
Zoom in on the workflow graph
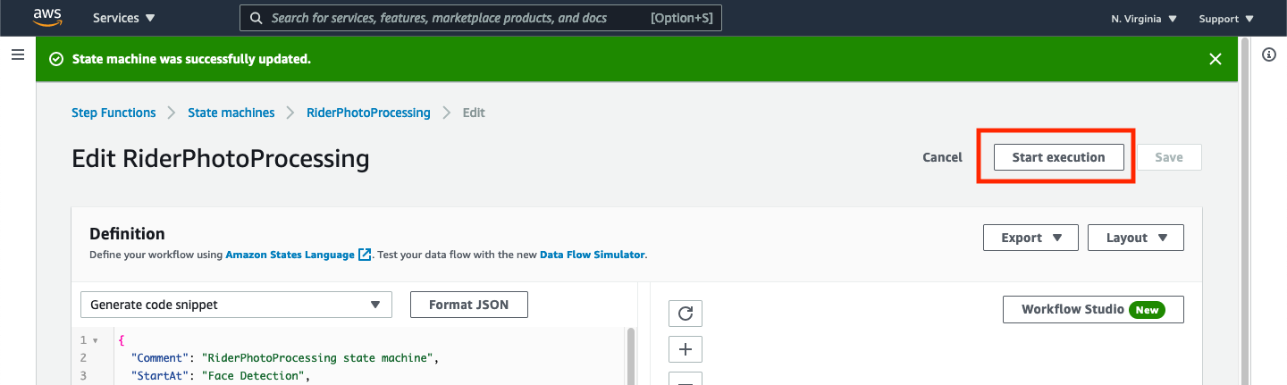(x=686, y=348)
